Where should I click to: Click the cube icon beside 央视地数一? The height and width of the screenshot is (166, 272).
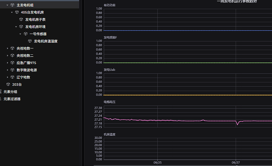[x=12, y=48]
